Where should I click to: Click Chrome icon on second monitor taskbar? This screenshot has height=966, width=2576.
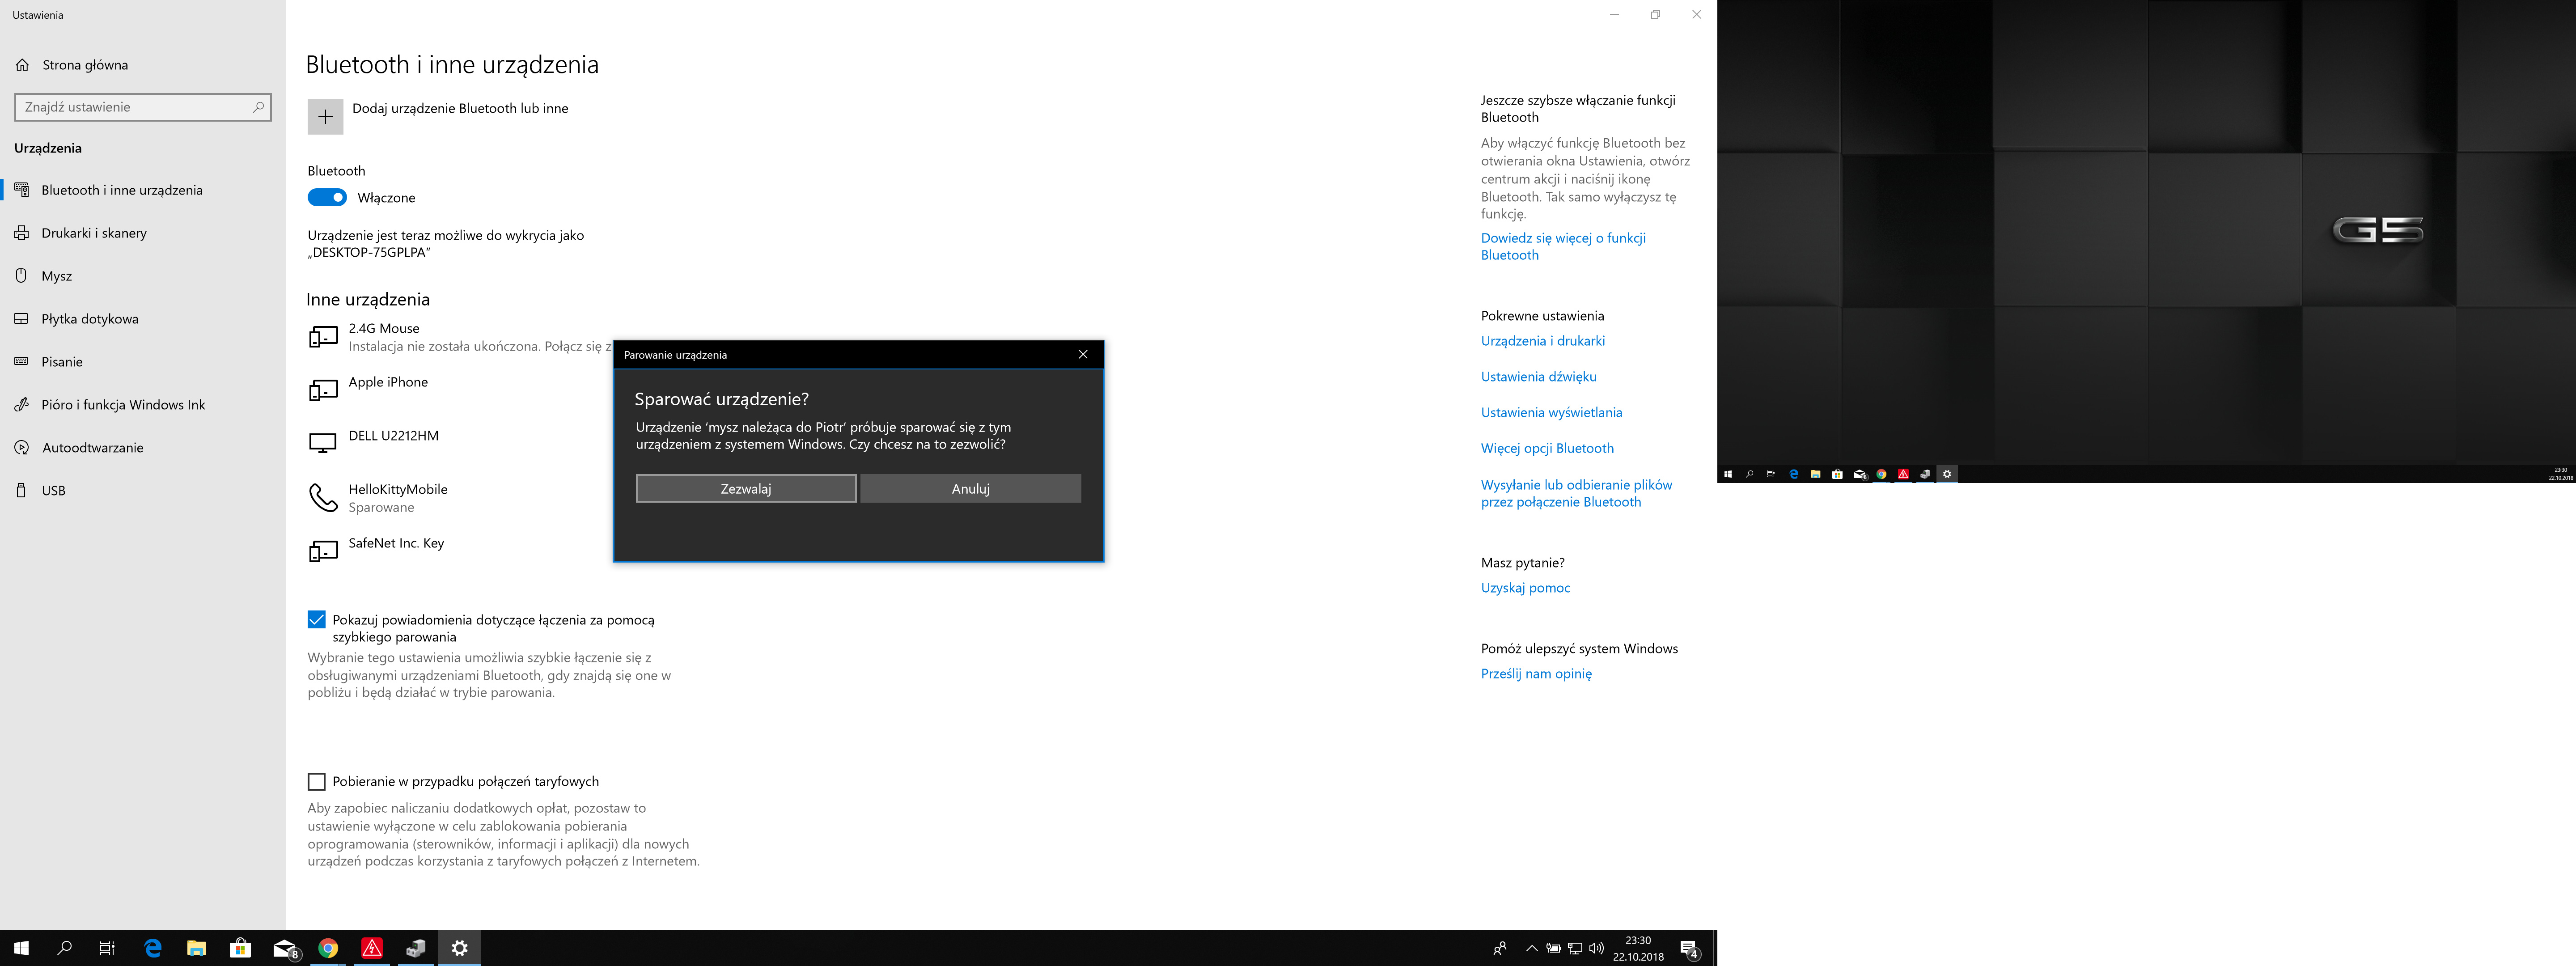click(1881, 474)
